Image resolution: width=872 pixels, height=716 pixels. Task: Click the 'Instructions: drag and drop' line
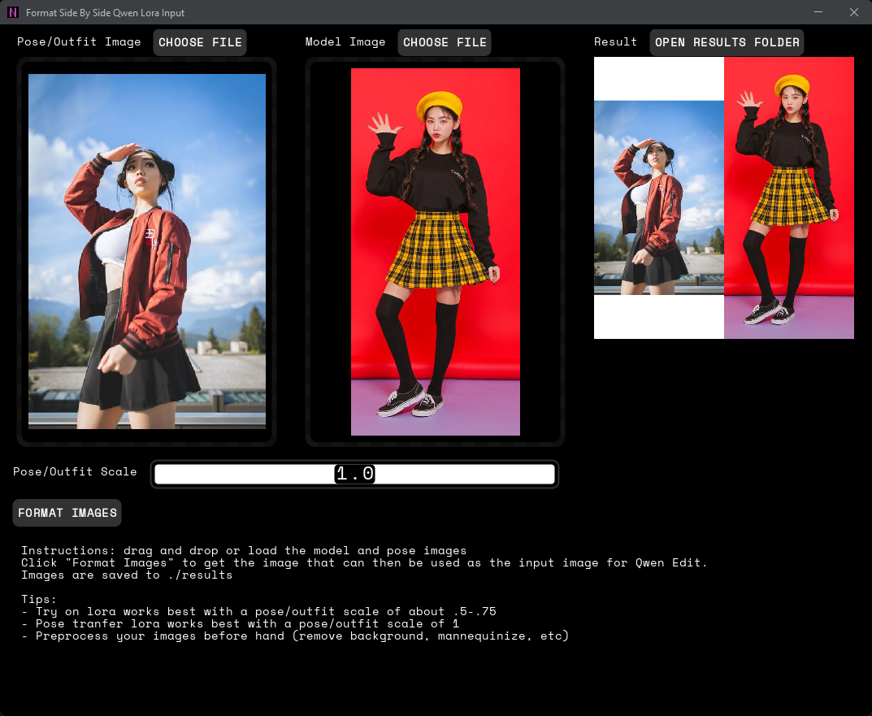click(244, 551)
